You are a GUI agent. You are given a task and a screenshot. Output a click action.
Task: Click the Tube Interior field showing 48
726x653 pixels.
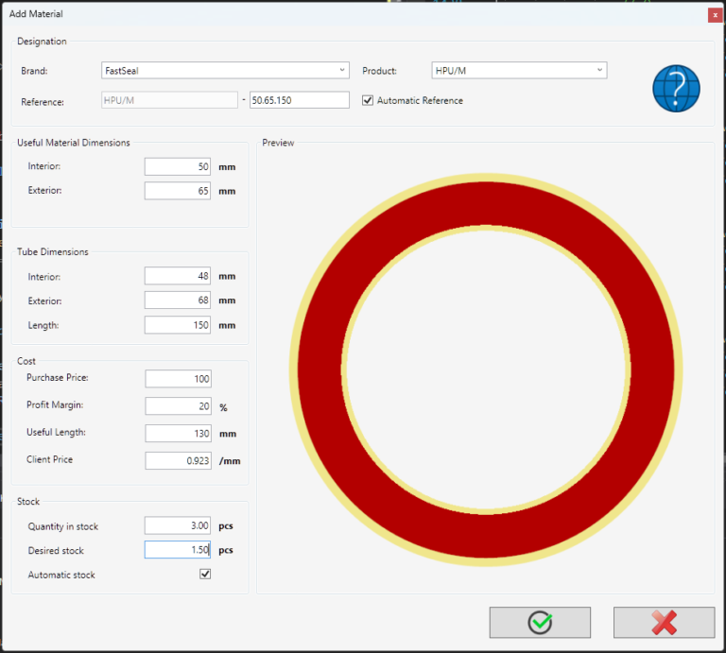point(178,276)
